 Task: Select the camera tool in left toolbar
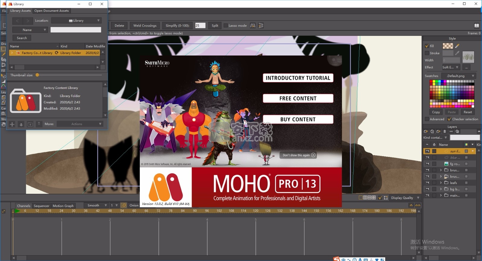(3, 113)
